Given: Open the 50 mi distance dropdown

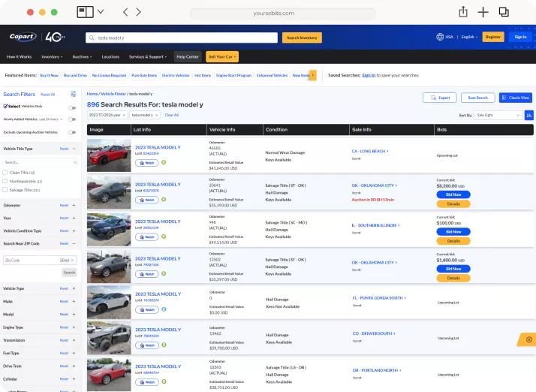Looking at the screenshot, I should tap(68, 261).
